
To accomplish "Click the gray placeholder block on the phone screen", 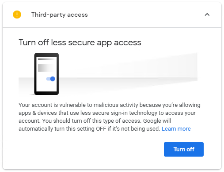I will (46, 68).
